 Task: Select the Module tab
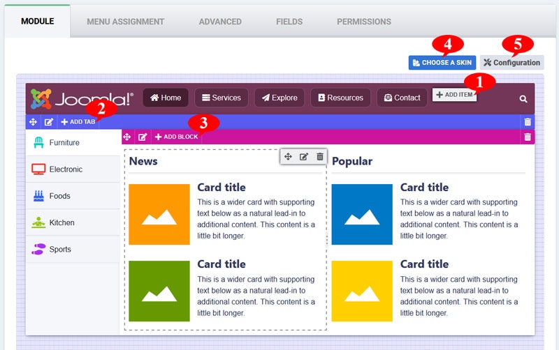(x=38, y=22)
